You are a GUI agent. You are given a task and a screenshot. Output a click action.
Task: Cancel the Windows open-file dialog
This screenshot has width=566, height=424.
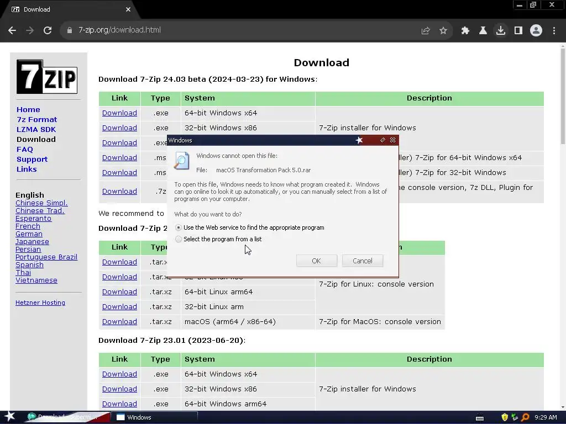pyautogui.click(x=363, y=261)
